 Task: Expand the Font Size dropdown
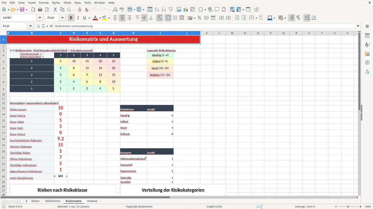click(62, 18)
